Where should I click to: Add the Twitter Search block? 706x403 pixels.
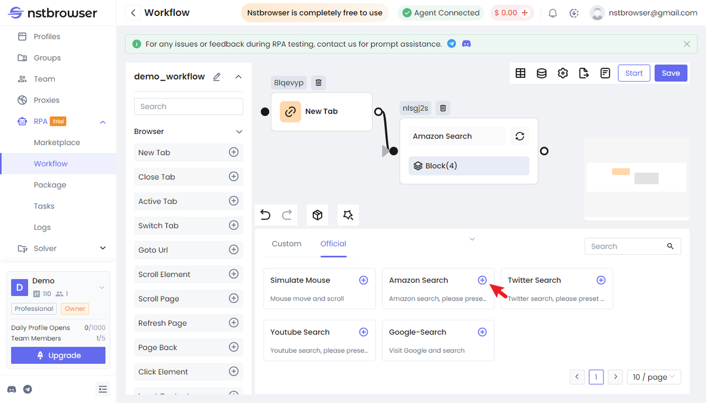coord(601,280)
